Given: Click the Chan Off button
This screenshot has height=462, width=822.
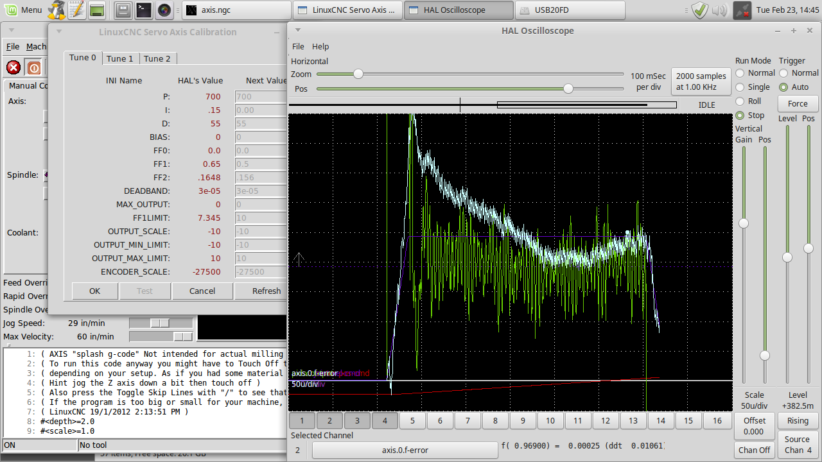Looking at the screenshot, I should point(754,450).
